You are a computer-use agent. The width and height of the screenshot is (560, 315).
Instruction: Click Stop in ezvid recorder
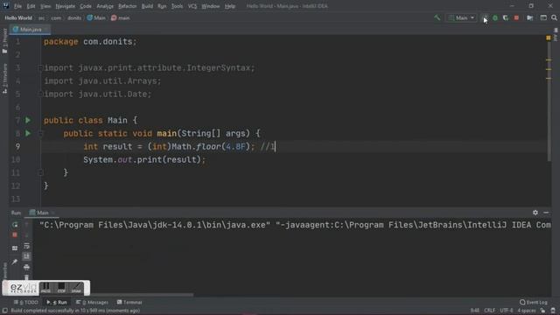pos(61,288)
